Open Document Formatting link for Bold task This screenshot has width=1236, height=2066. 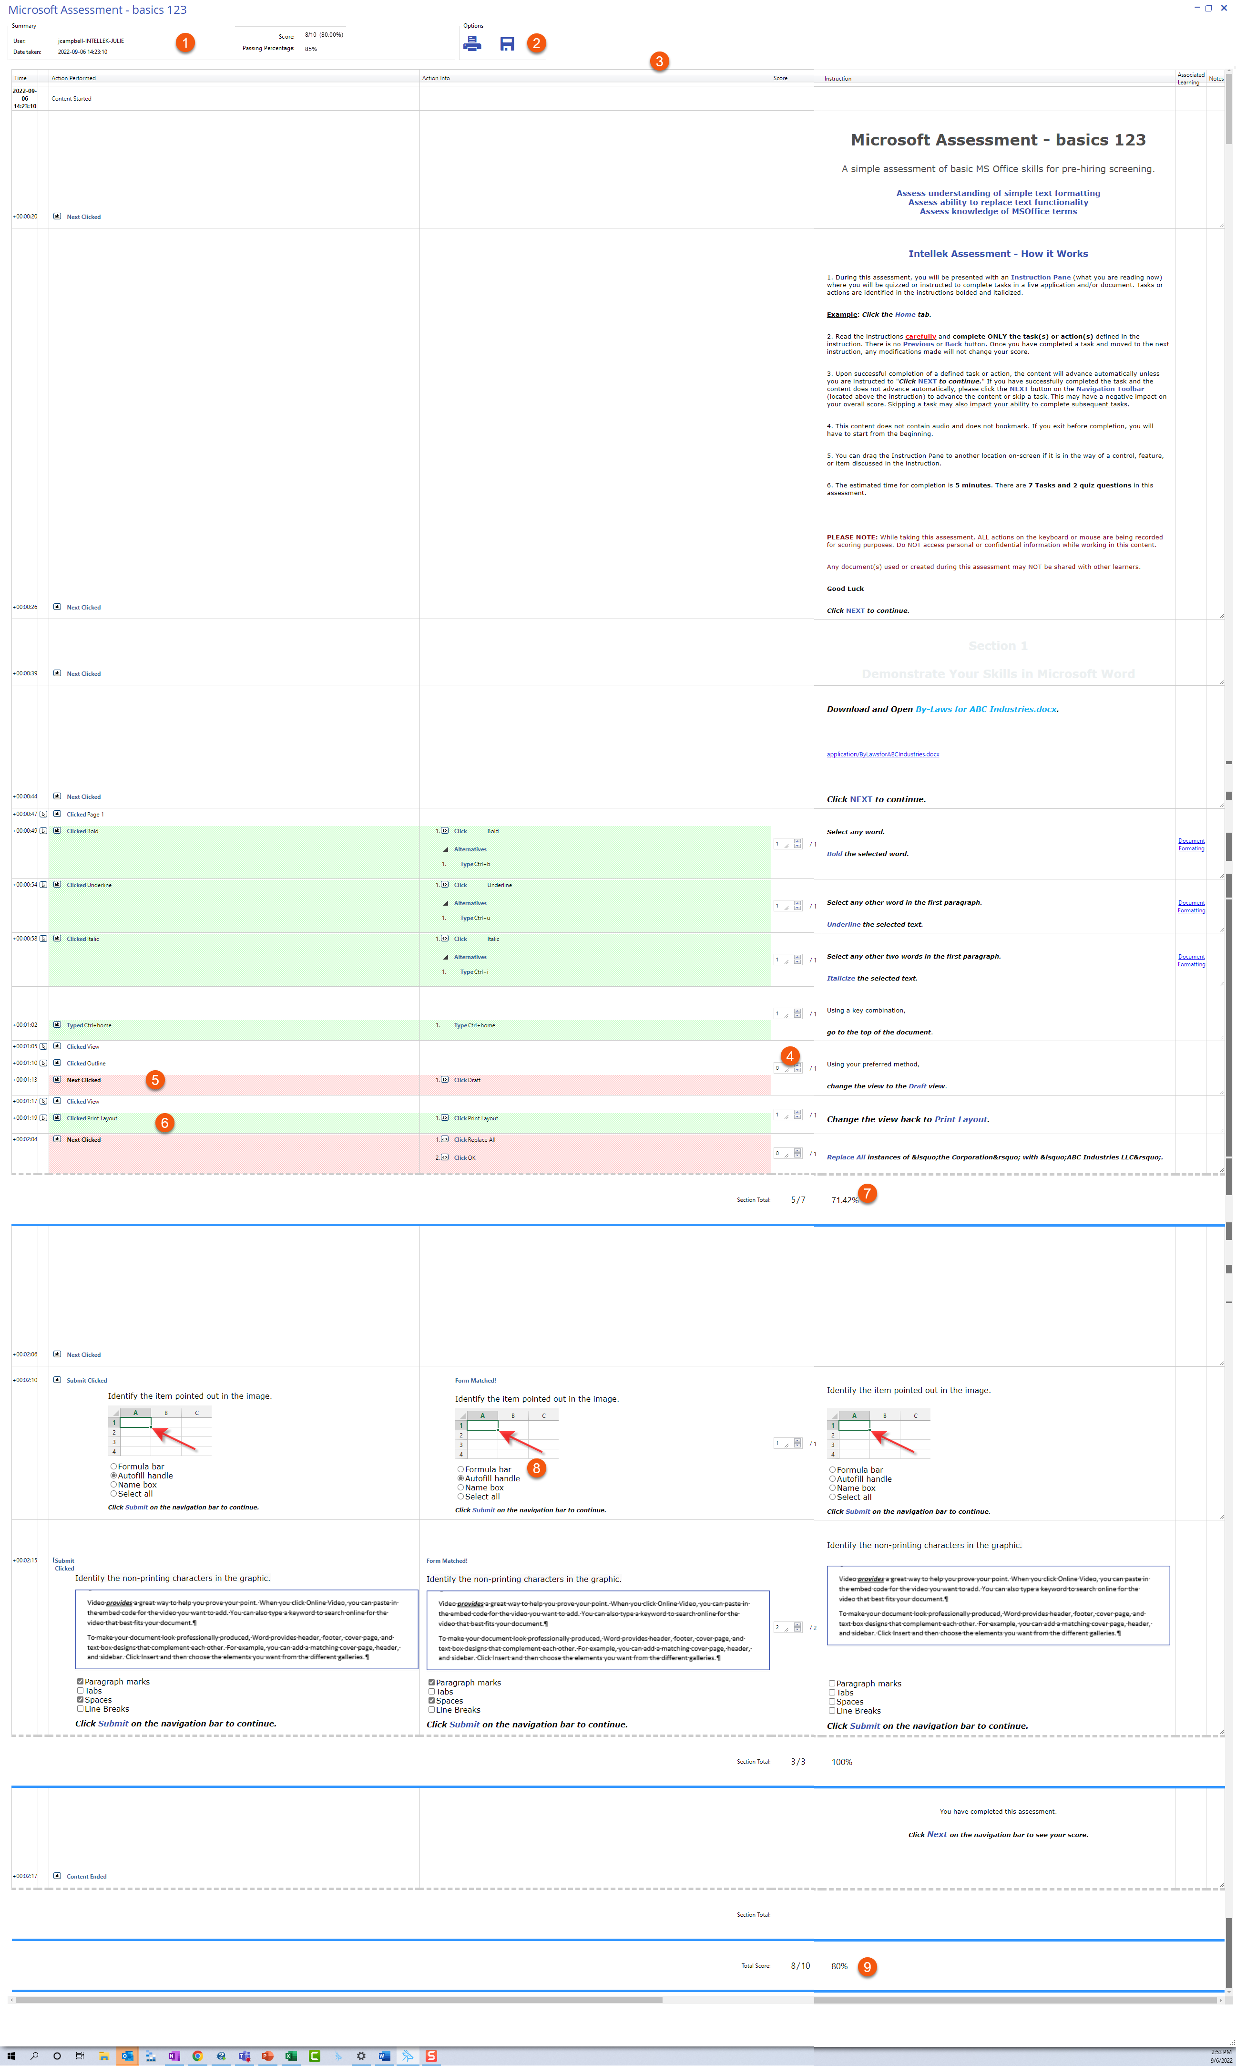click(x=1191, y=845)
